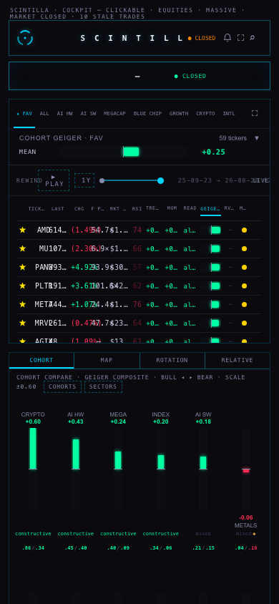The height and width of the screenshot is (604, 279).
Task: Click the yellow status dot for META
Action: [x=244, y=304]
